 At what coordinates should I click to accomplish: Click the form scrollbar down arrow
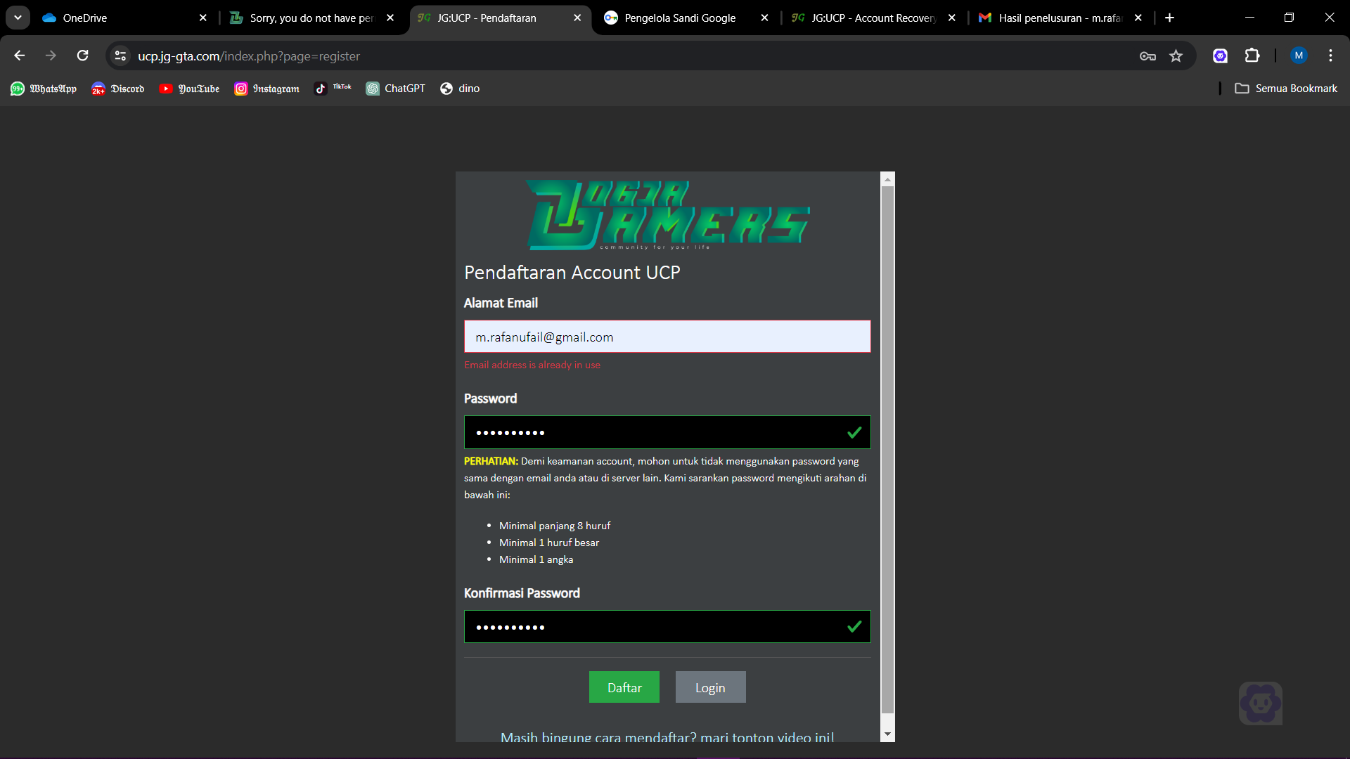(887, 734)
